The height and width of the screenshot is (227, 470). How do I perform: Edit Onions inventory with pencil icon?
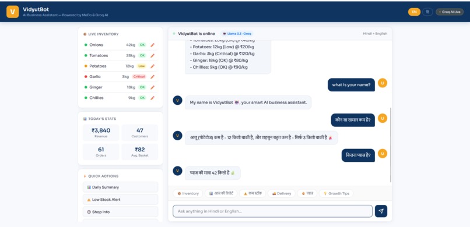(x=152, y=45)
